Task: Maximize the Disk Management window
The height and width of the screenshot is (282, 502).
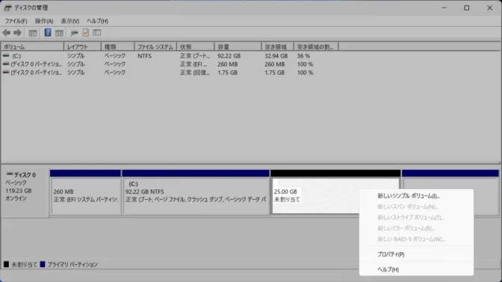Action: [467, 7]
